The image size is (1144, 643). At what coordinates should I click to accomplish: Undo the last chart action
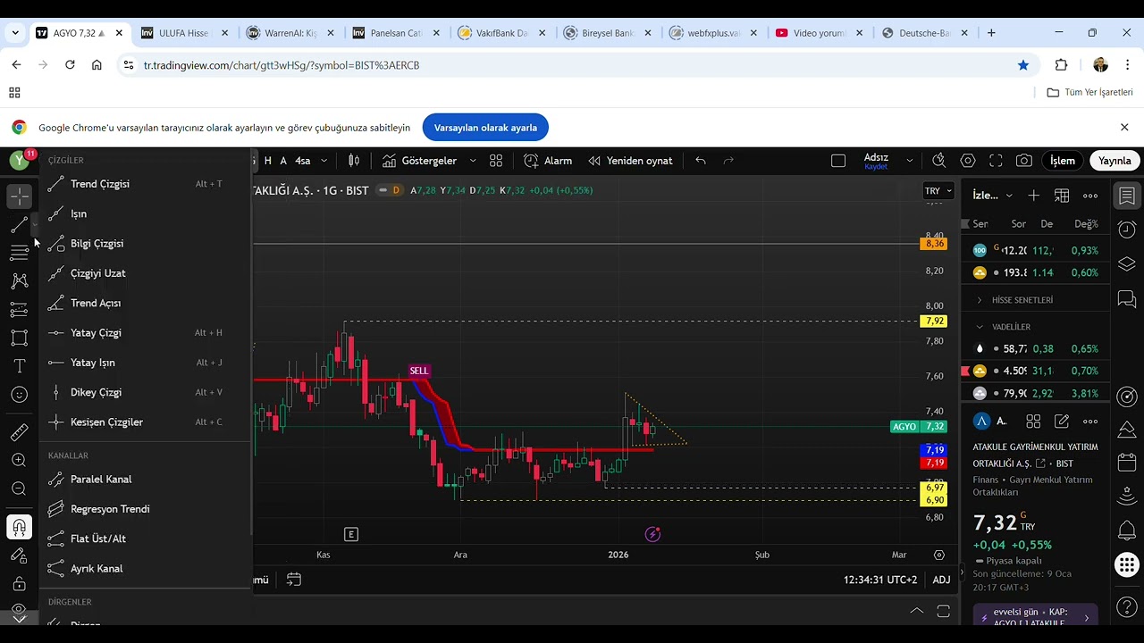coord(701,161)
